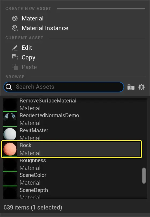Choose Copy for the current asset
The width and height of the screenshot is (150, 217).
pyautogui.click(x=28, y=58)
